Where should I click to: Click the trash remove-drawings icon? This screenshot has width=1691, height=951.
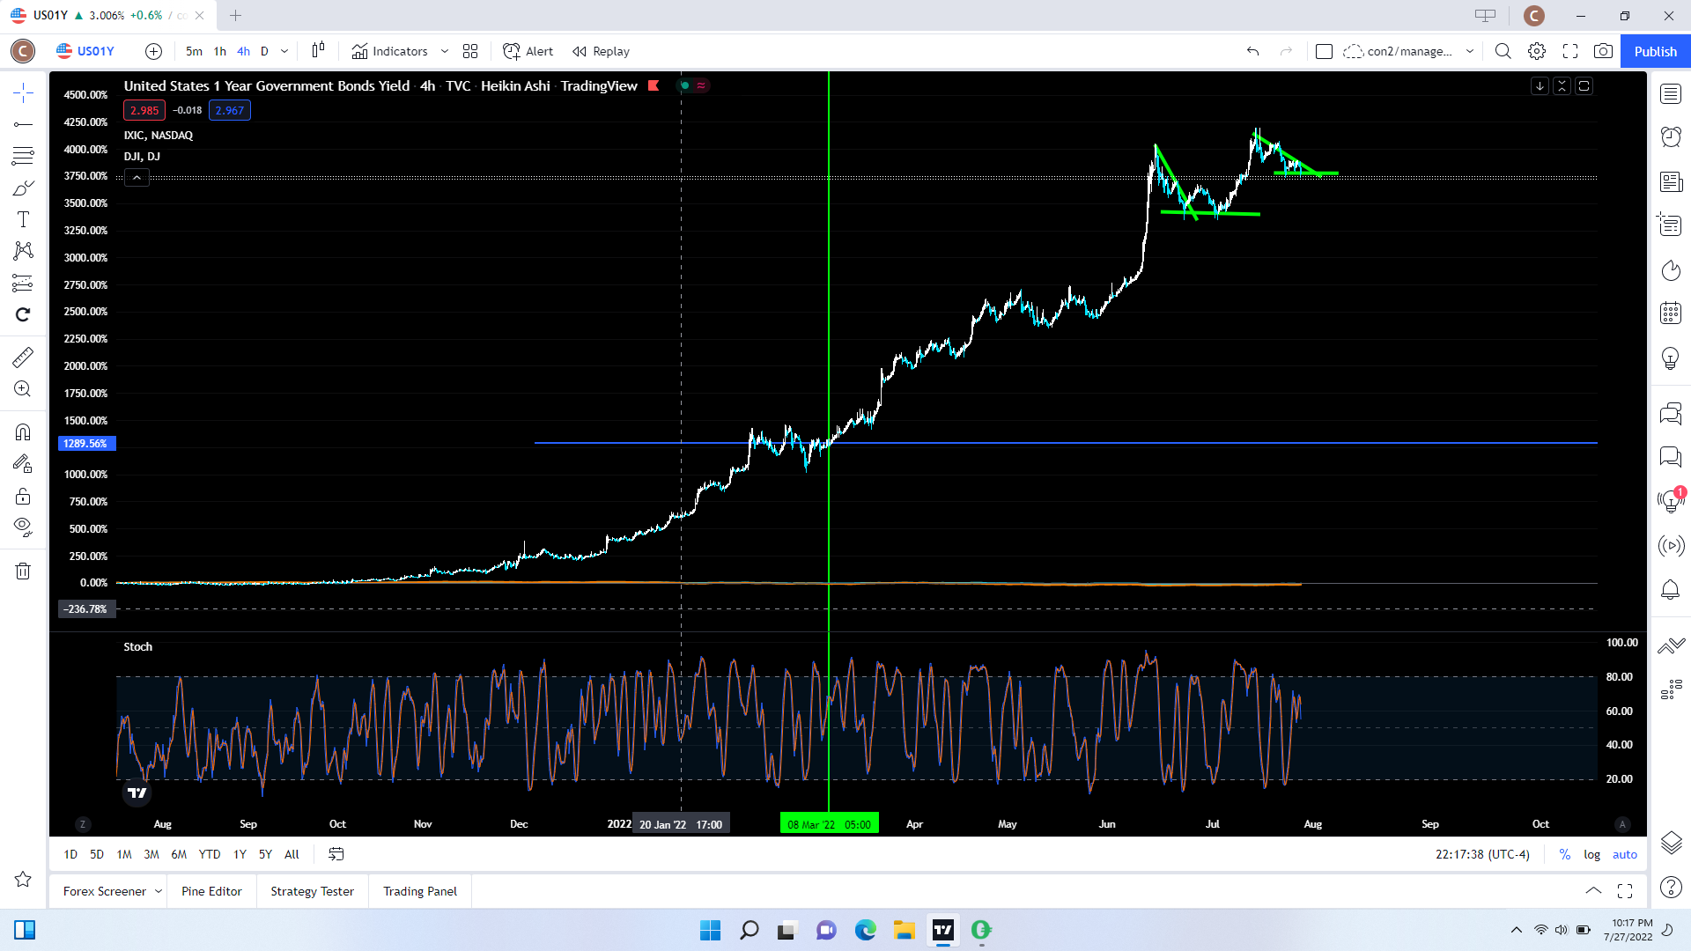pyautogui.click(x=24, y=571)
